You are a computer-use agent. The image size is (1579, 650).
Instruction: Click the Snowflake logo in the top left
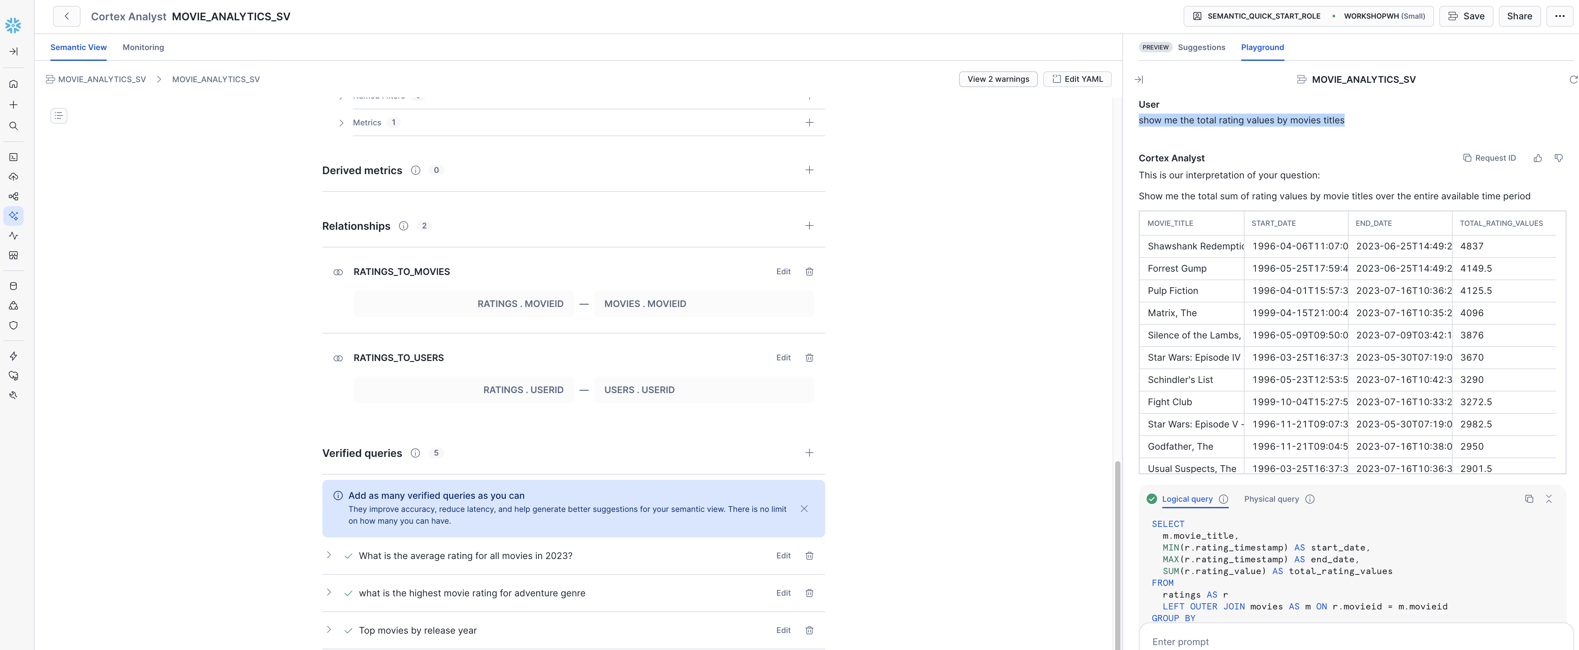tap(13, 25)
